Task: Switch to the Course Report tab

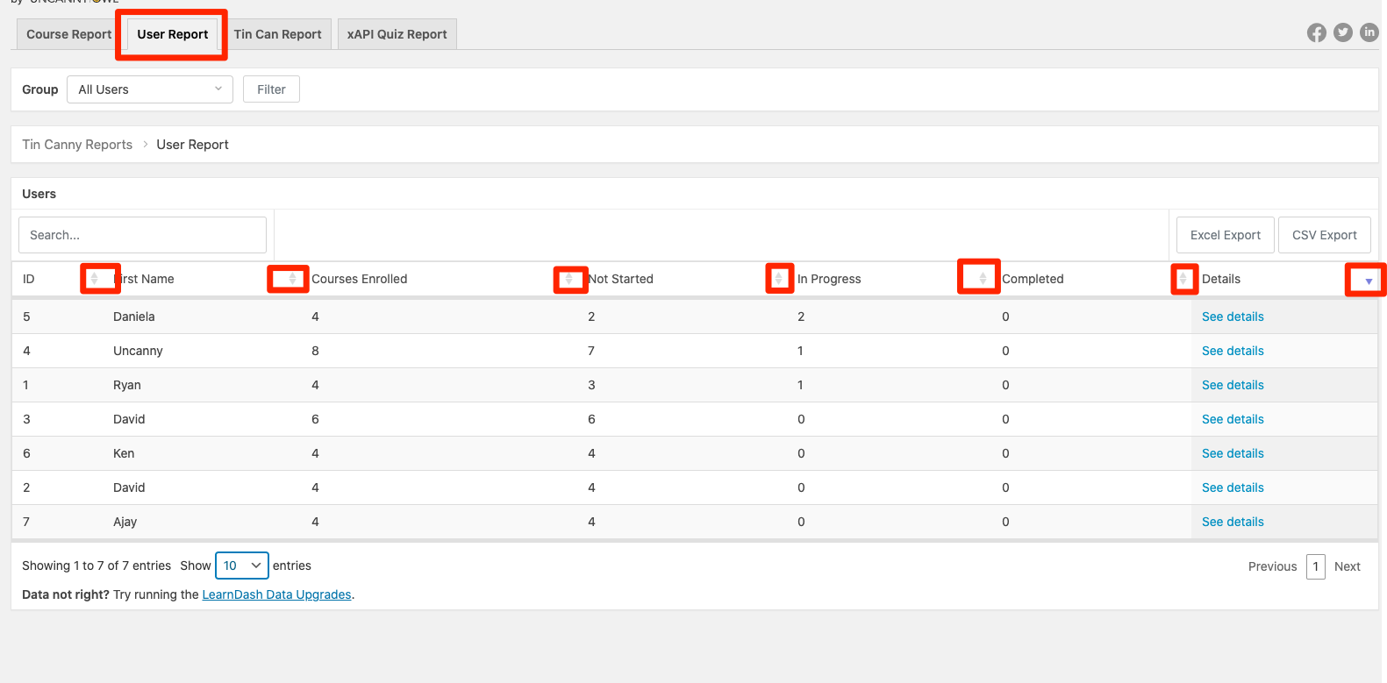Action: click(68, 34)
